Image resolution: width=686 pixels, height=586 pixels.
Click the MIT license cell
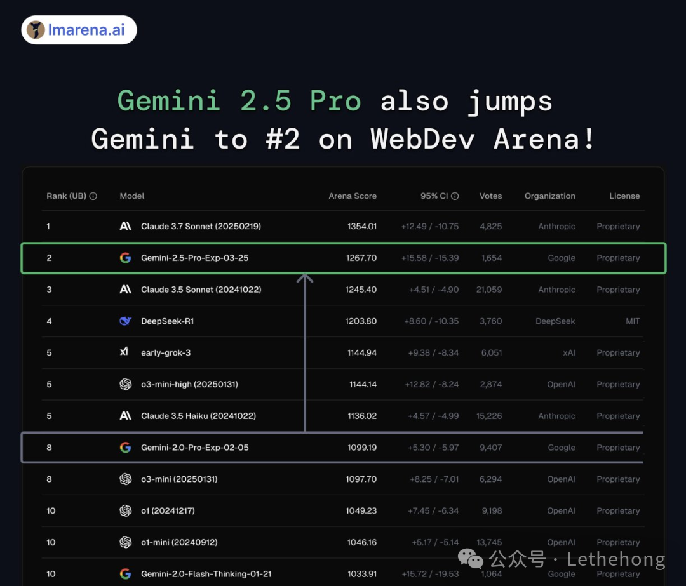click(x=633, y=321)
